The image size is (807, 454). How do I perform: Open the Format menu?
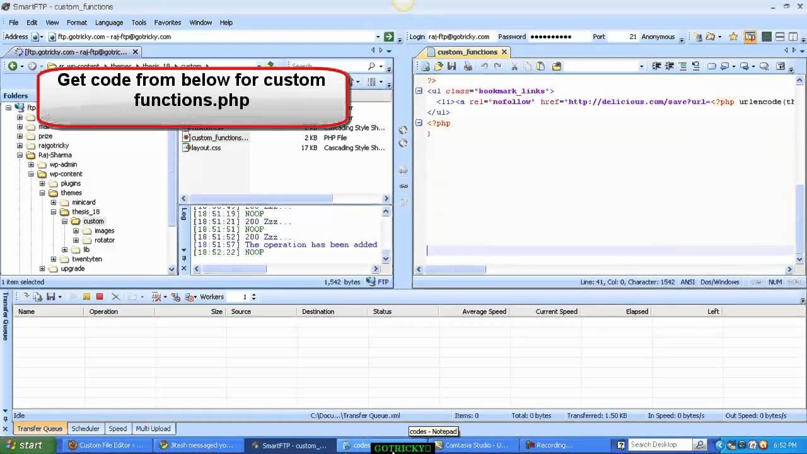(77, 22)
